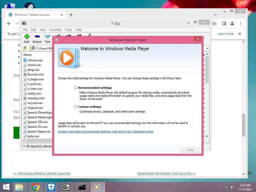Click Windows Media Player taskbar icon
Viewport: 256px width, 192px height.
point(97,187)
